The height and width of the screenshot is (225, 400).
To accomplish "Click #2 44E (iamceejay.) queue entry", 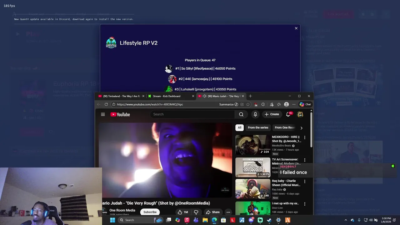I will [200, 79].
